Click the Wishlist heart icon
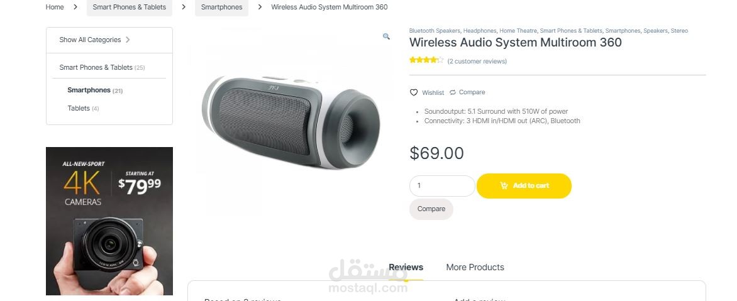The height and width of the screenshot is (301, 737). [414, 92]
